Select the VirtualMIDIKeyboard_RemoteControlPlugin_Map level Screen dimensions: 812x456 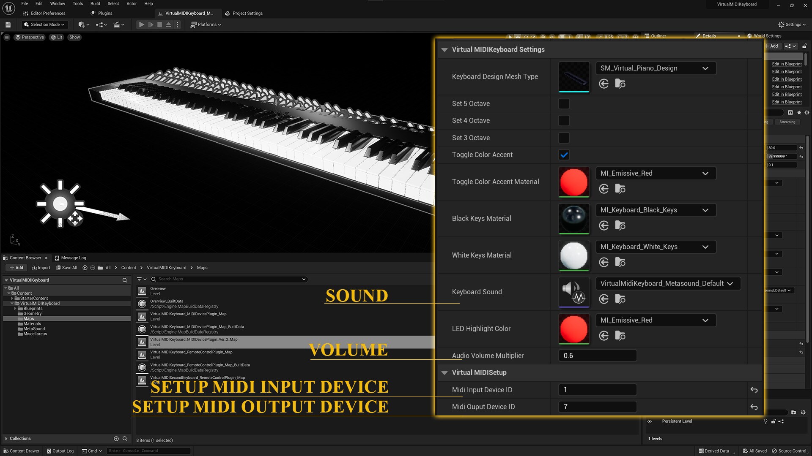(x=191, y=354)
